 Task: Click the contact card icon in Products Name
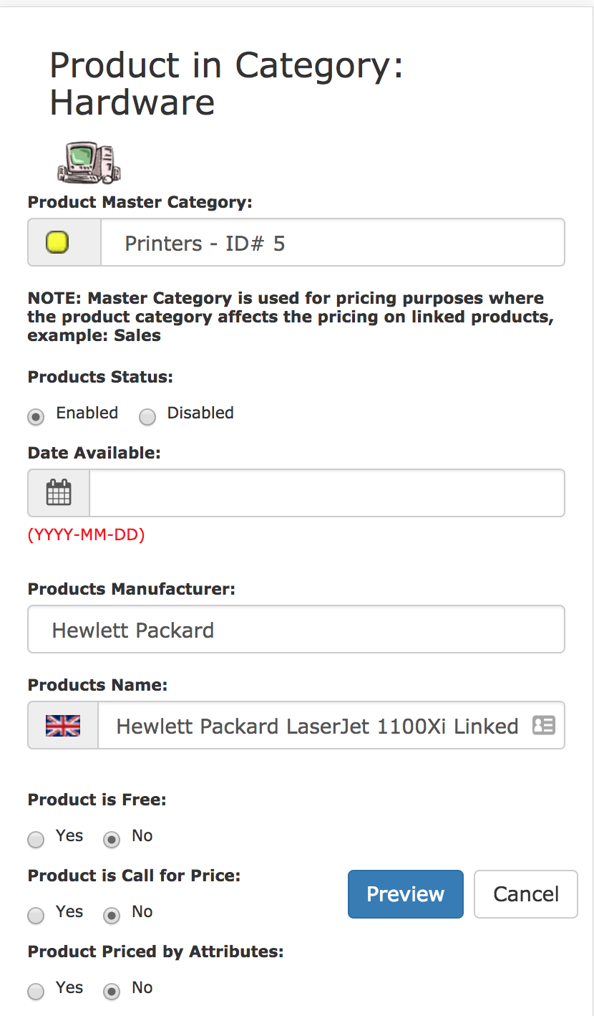pyautogui.click(x=544, y=726)
